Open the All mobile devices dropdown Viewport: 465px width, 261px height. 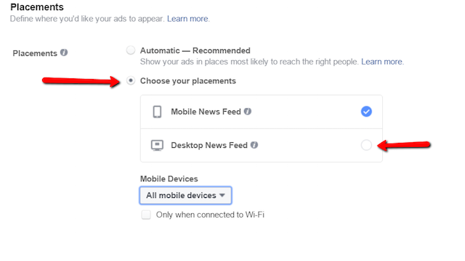(186, 195)
